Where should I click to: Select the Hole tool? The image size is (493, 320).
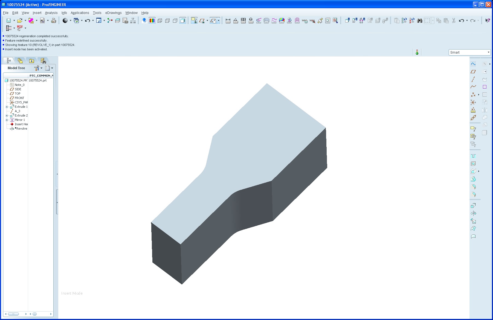click(473, 156)
